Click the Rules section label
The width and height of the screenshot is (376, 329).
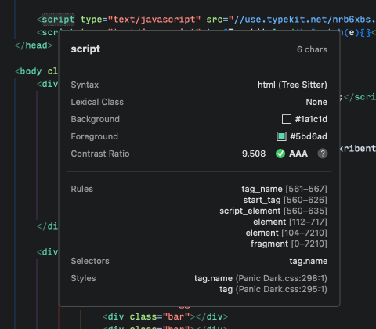(81, 189)
